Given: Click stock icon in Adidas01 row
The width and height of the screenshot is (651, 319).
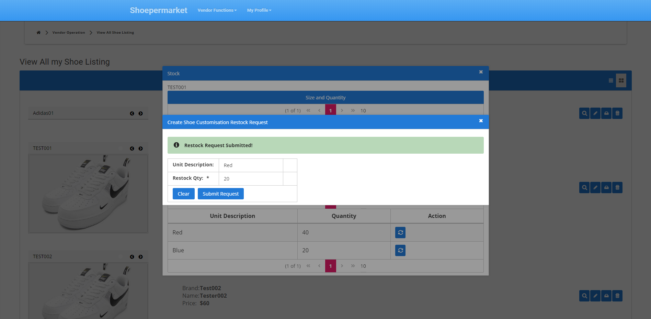Looking at the screenshot, I should click(x=606, y=113).
